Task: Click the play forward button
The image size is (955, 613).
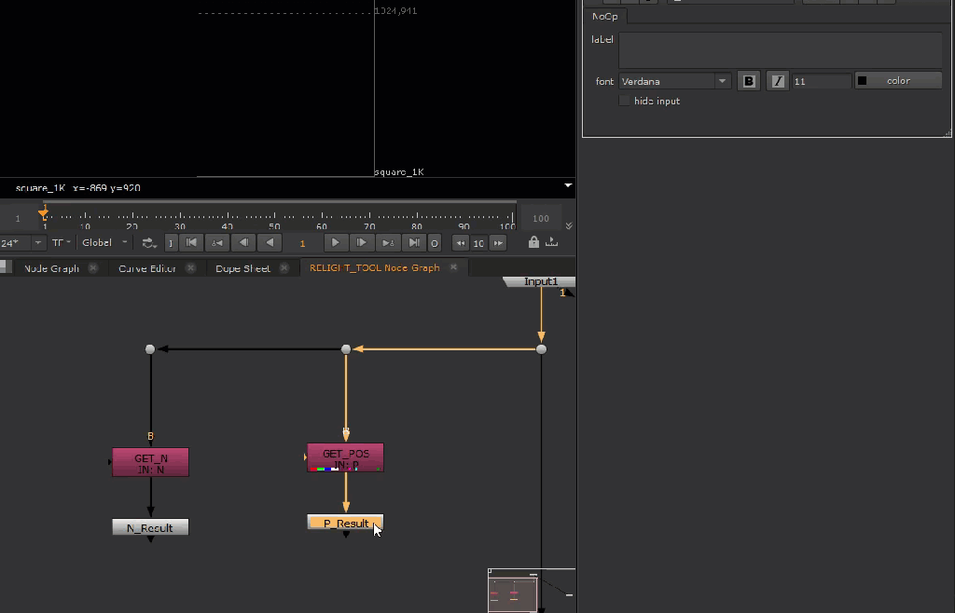Action: (x=336, y=243)
